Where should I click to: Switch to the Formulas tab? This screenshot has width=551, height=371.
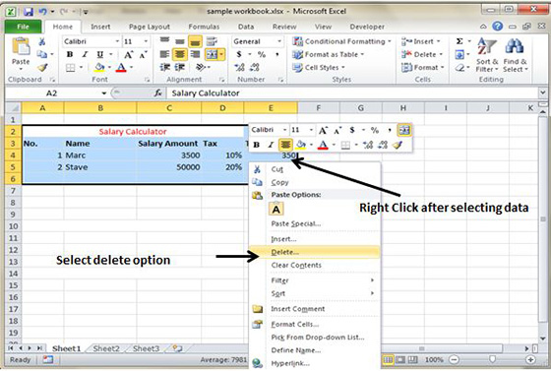204,27
